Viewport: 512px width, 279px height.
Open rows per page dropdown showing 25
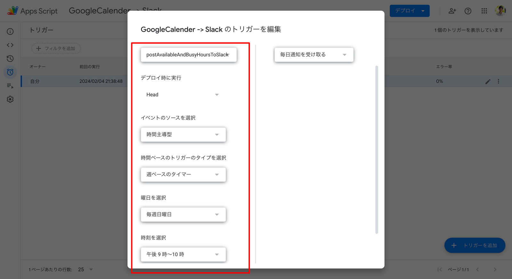click(x=85, y=269)
